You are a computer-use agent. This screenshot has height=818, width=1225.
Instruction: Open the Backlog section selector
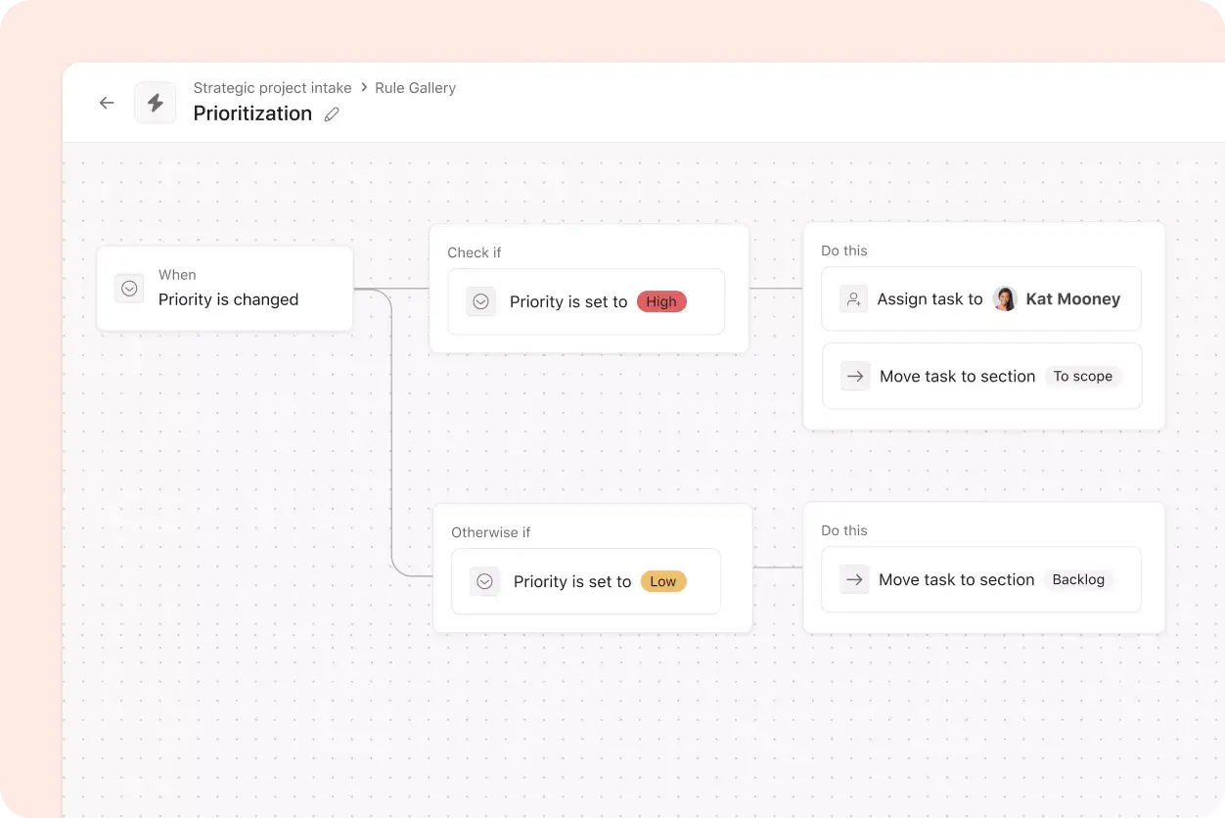pos(1078,579)
